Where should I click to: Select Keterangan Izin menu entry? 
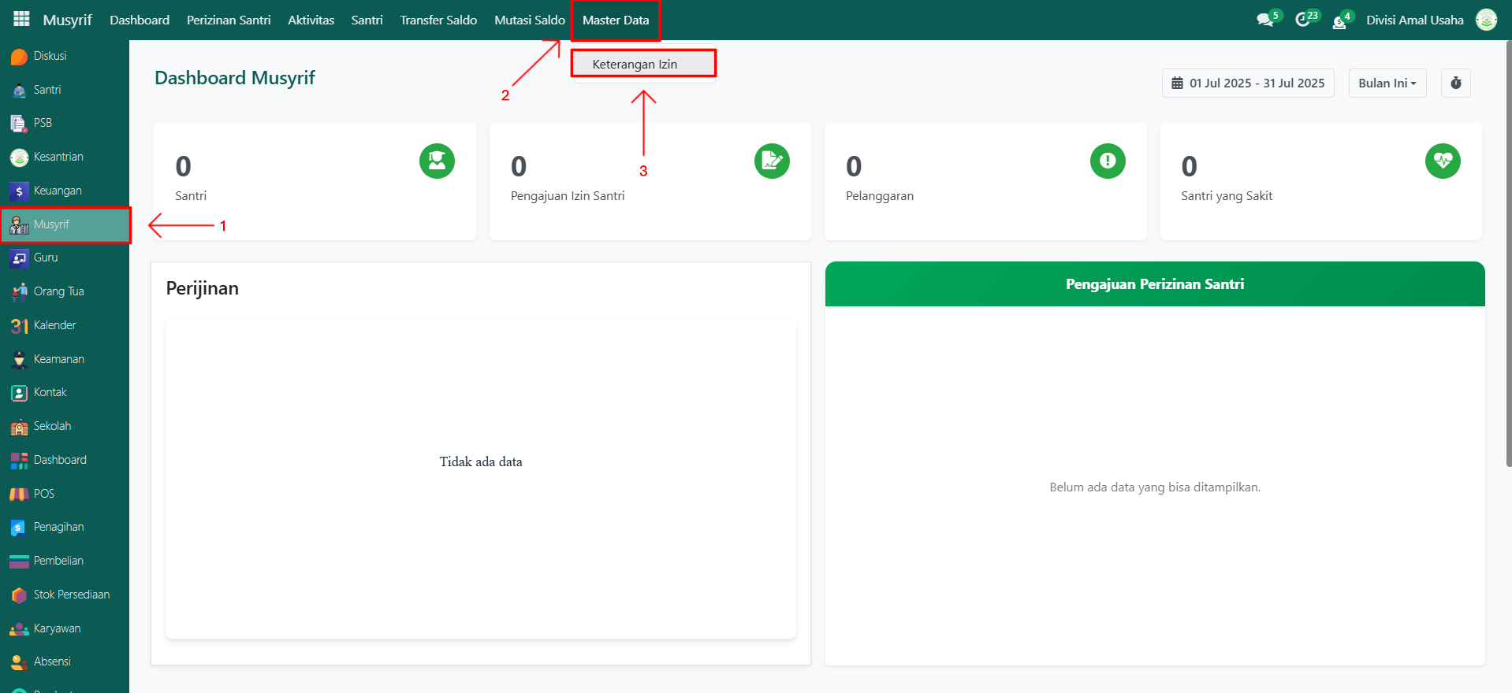pos(635,65)
